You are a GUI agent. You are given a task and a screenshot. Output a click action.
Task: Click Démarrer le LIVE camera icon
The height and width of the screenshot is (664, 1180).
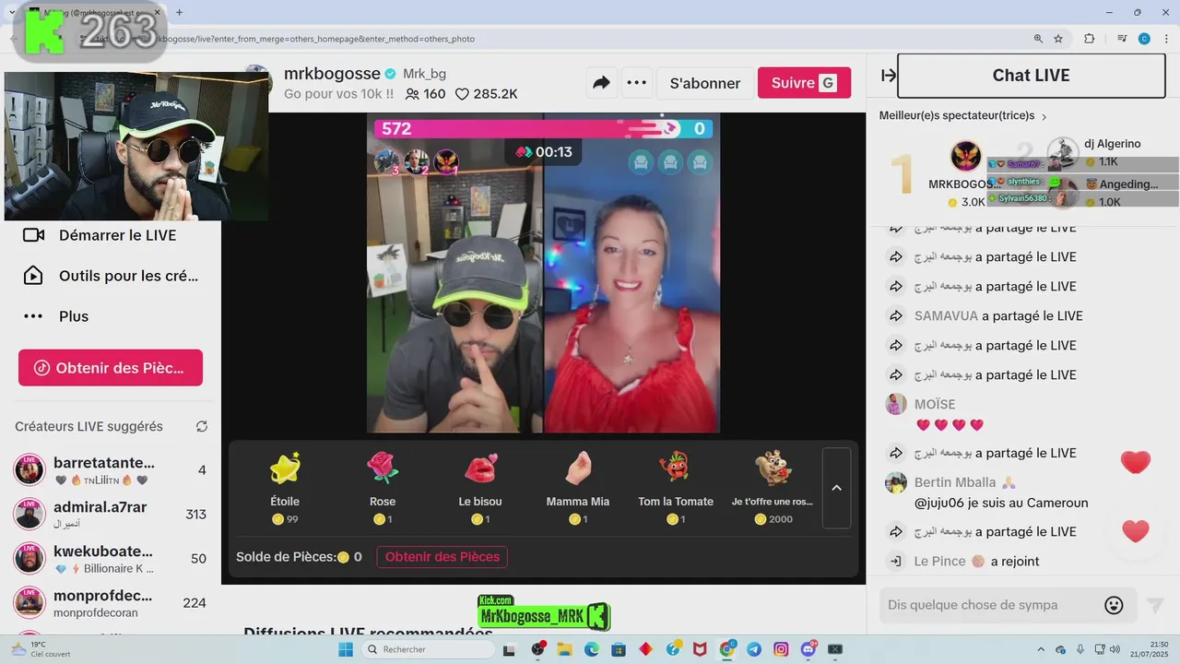click(33, 235)
